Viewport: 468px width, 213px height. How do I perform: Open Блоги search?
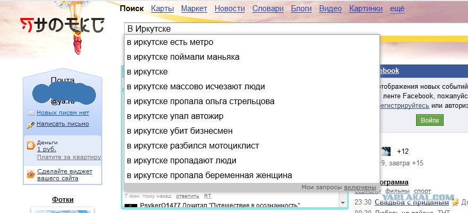(x=301, y=8)
